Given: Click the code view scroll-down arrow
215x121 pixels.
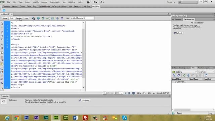Looking at the screenshot, I should 83,87.
